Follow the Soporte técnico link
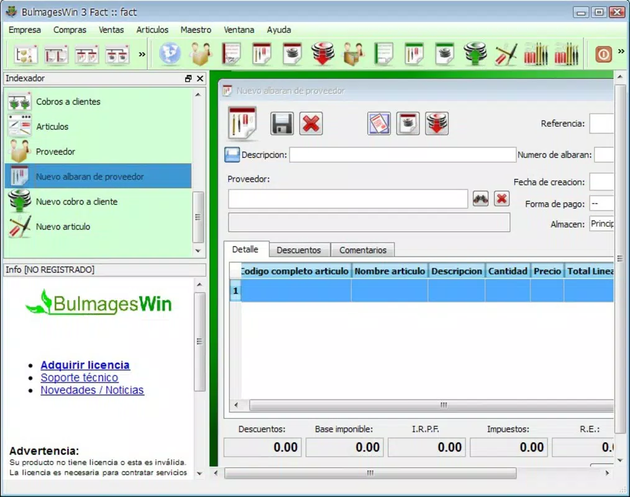This screenshot has height=497, width=630. [x=80, y=377]
